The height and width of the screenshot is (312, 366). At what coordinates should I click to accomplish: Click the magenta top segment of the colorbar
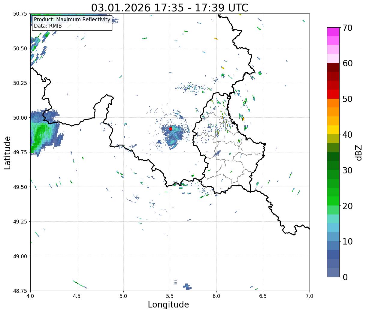[333, 32]
